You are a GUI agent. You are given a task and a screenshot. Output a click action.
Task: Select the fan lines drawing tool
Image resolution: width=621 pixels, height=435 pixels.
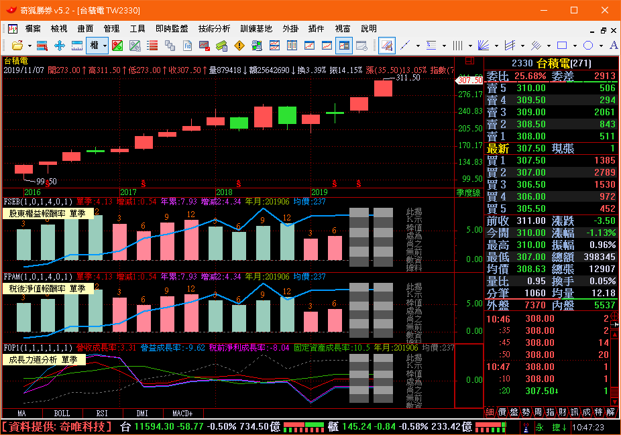point(483,46)
